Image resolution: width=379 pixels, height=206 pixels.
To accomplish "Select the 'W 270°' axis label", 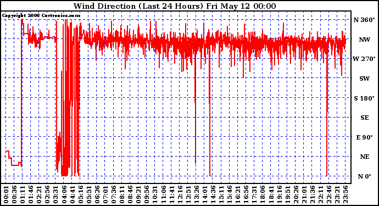I will pyautogui.click(x=364, y=59).
